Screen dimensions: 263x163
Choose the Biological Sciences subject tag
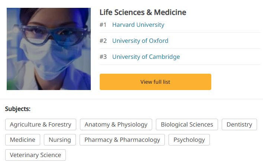point(187,124)
